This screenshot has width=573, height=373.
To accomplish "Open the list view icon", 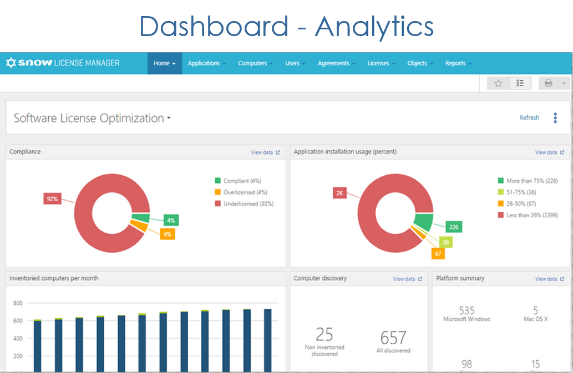I will click(520, 83).
